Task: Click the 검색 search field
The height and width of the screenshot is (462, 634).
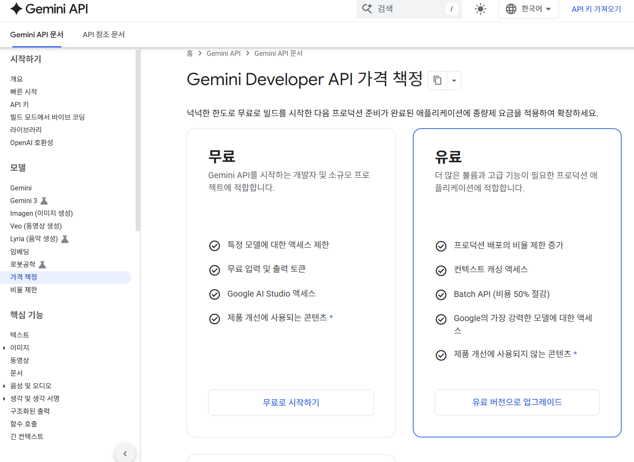Action: click(409, 9)
